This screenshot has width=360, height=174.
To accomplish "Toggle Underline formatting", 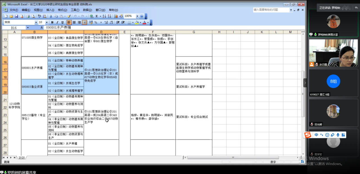I will [62, 22].
